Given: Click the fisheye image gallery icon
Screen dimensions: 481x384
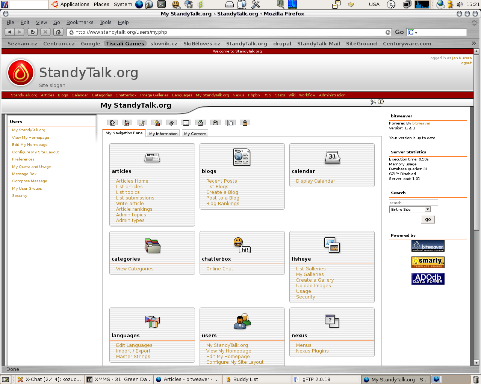Looking at the screenshot, I should (x=332, y=245).
